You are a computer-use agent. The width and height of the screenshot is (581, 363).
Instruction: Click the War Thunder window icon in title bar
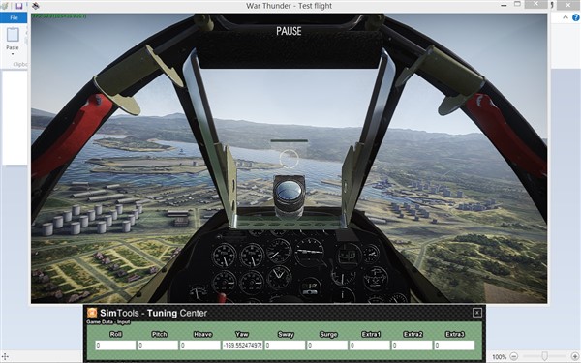(35, 6)
